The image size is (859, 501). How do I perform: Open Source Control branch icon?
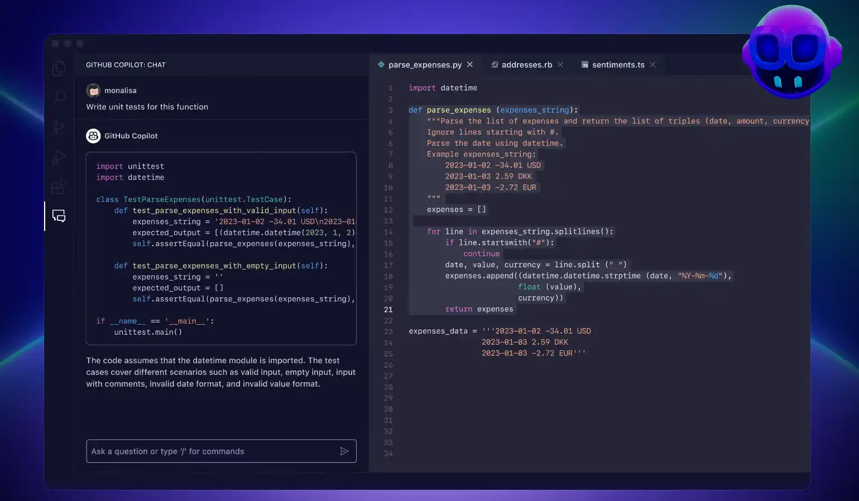[59, 127]
